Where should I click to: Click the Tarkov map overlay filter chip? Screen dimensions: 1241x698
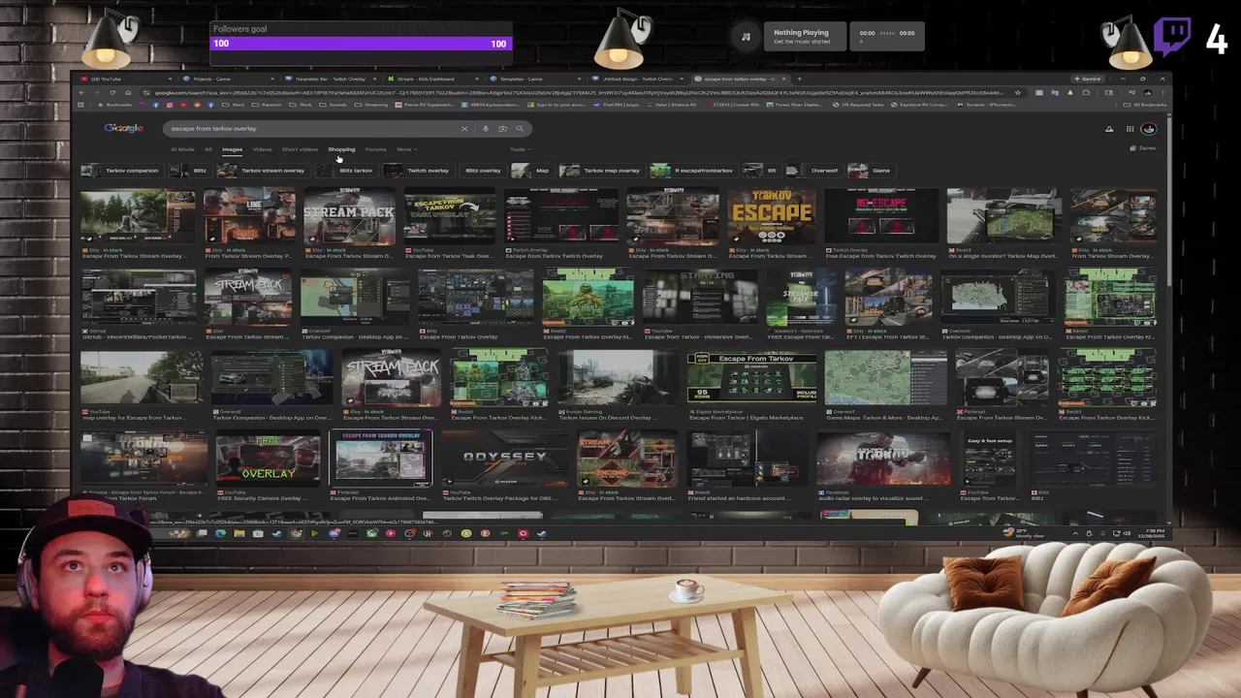point(601,171)
